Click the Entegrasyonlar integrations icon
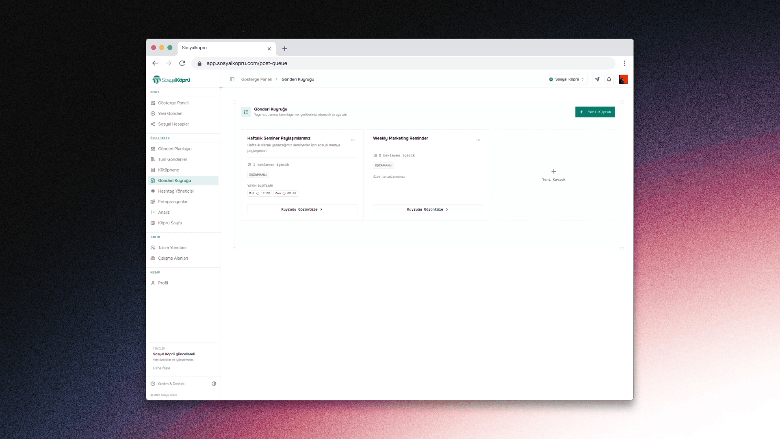 153,202
